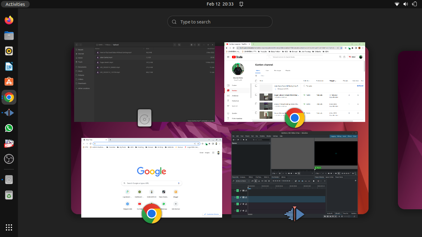Screen dimensions: 422x237
Task: Click the Kdenlive badge on Kdenlive window
Action: click(x=295, y=214)
